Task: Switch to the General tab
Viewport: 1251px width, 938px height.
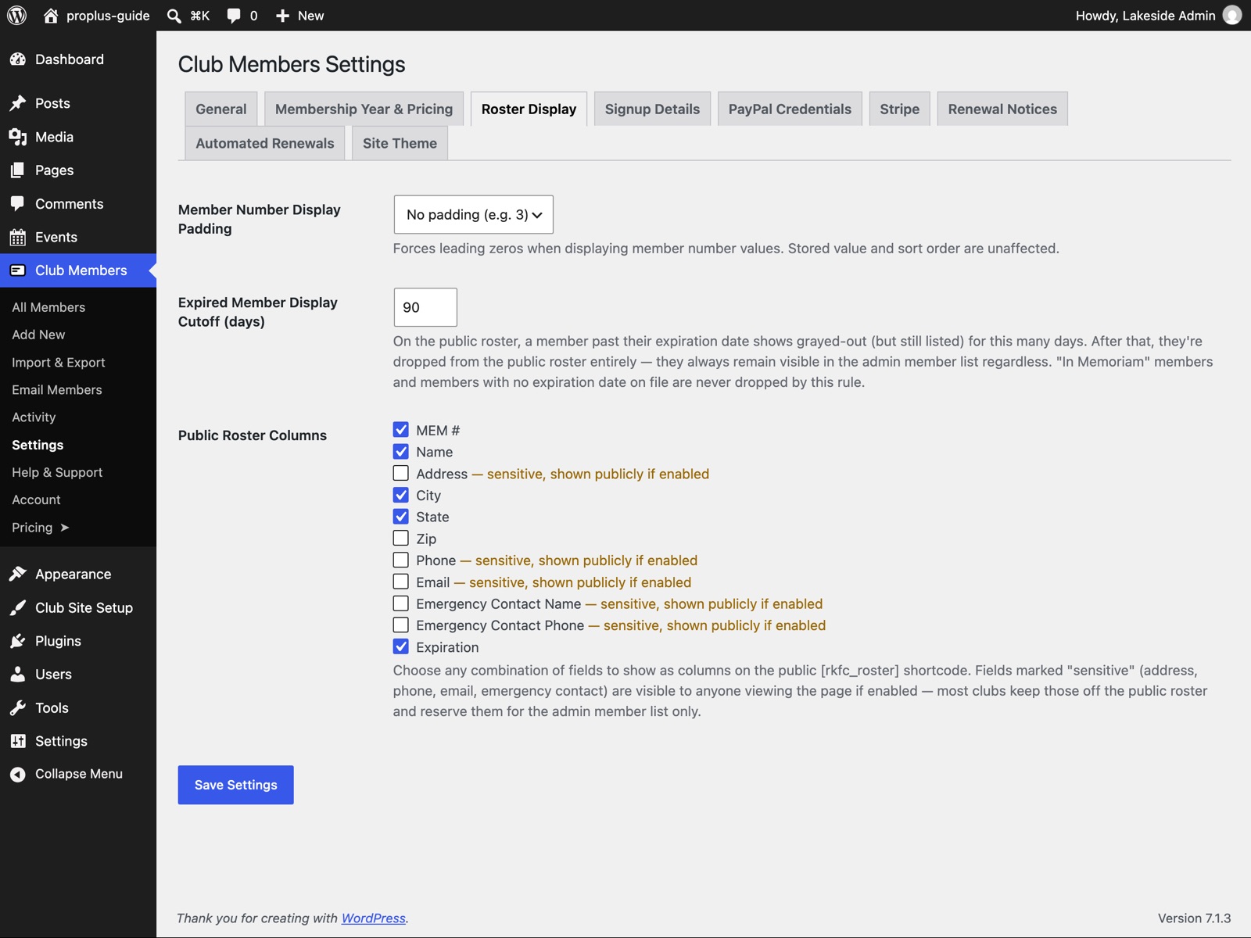Action: coord(221,109)
